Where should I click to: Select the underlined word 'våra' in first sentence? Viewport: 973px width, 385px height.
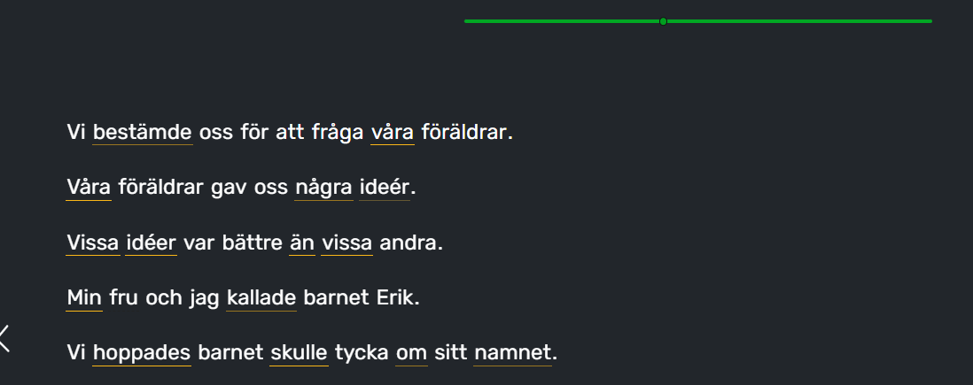(x=393, y=133)
